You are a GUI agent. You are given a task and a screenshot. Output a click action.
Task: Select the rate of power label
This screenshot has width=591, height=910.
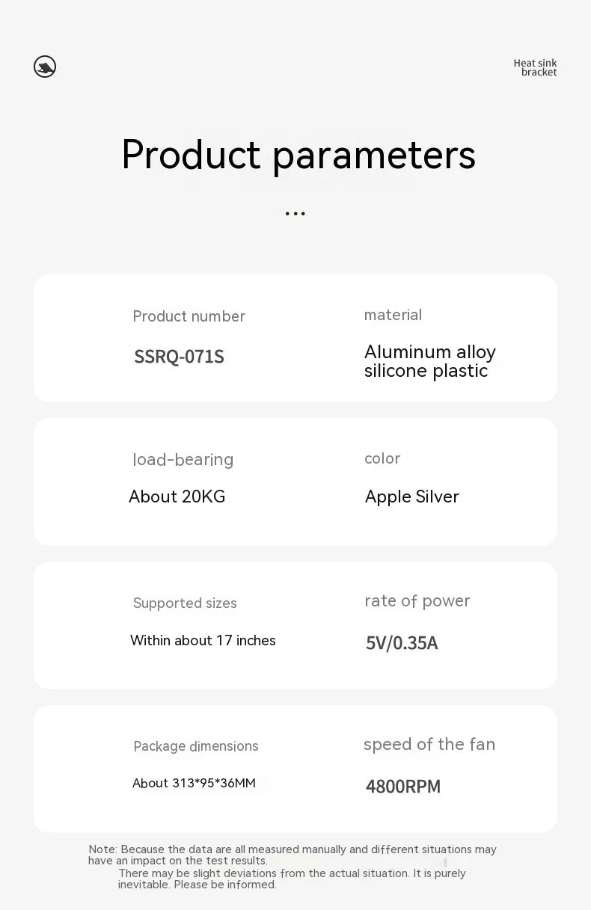coord(417,601)
